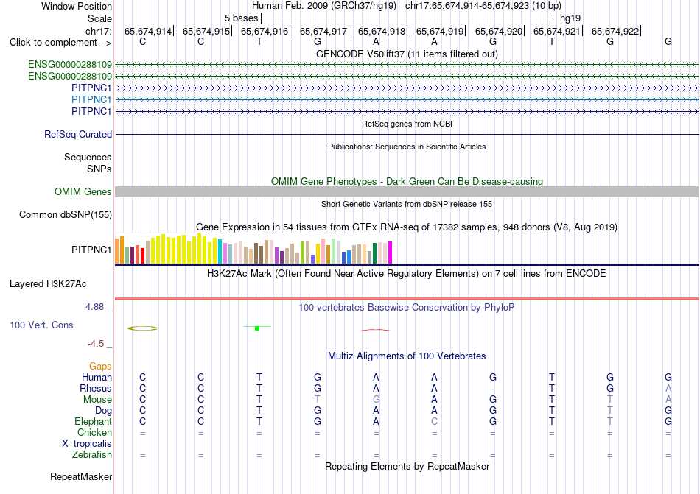Click the light-blue PITPNC1 transcript label
This screenshot has height=494, width=700.
click(91, 99)
